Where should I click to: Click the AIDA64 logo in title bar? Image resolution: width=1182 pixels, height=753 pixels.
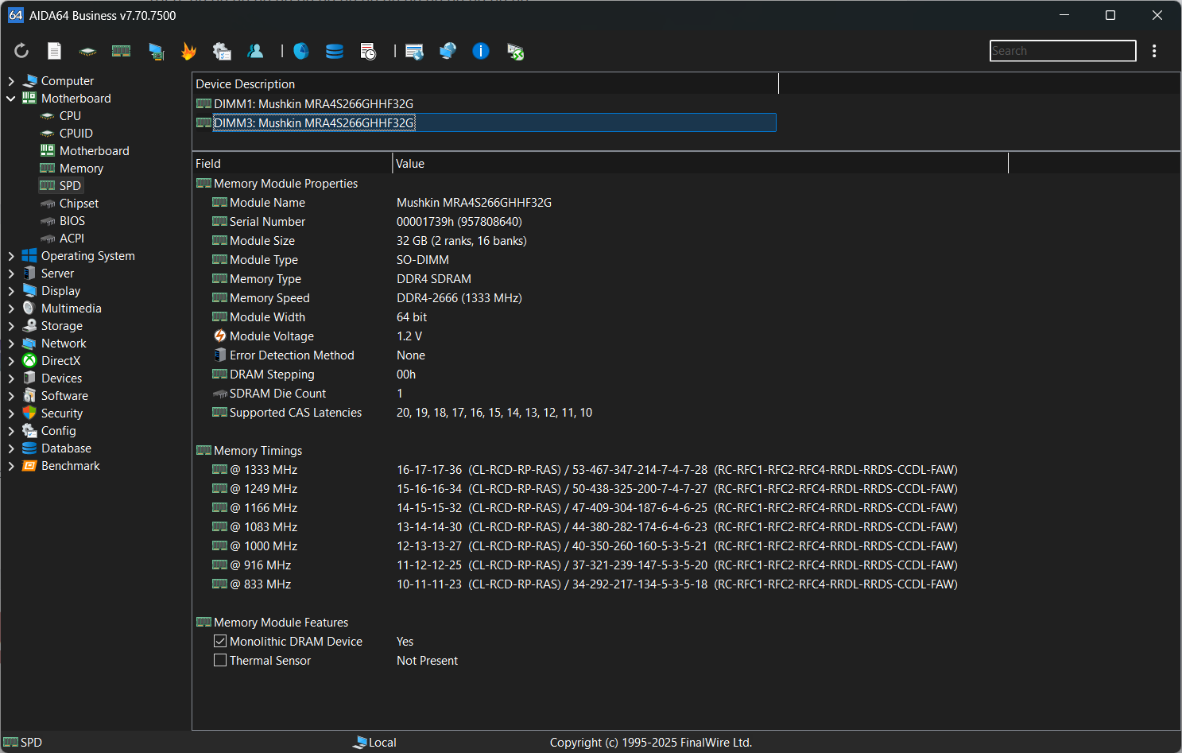tap(16, 15)
